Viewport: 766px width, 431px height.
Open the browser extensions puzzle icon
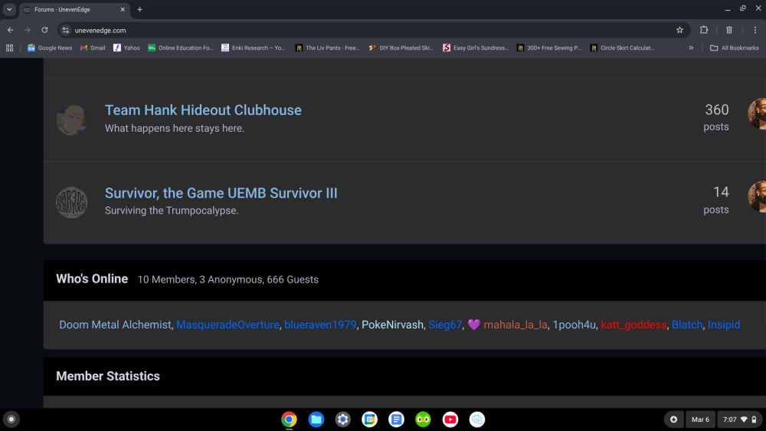click(704, 30)
